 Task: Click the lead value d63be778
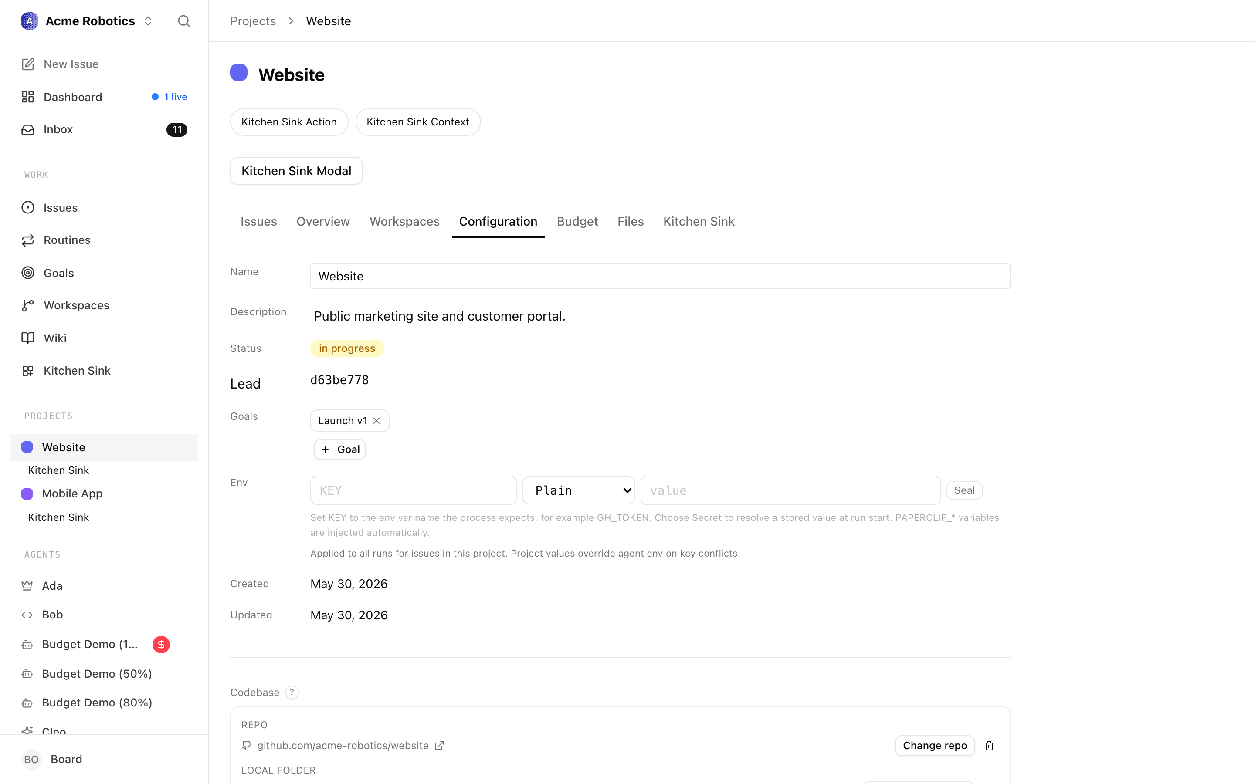click(x=340, y=380)
